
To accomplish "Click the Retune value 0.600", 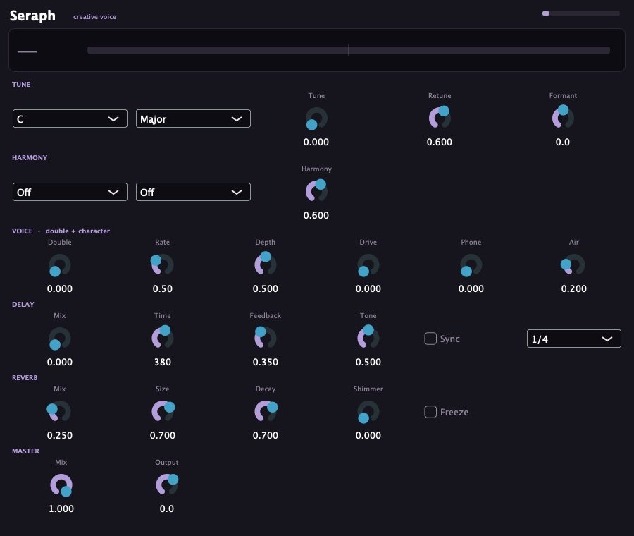I will click(x=440, y=142).
